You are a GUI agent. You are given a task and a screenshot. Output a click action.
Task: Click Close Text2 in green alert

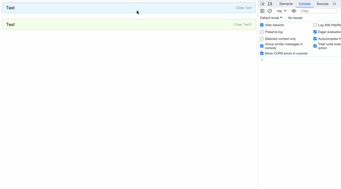242,24
